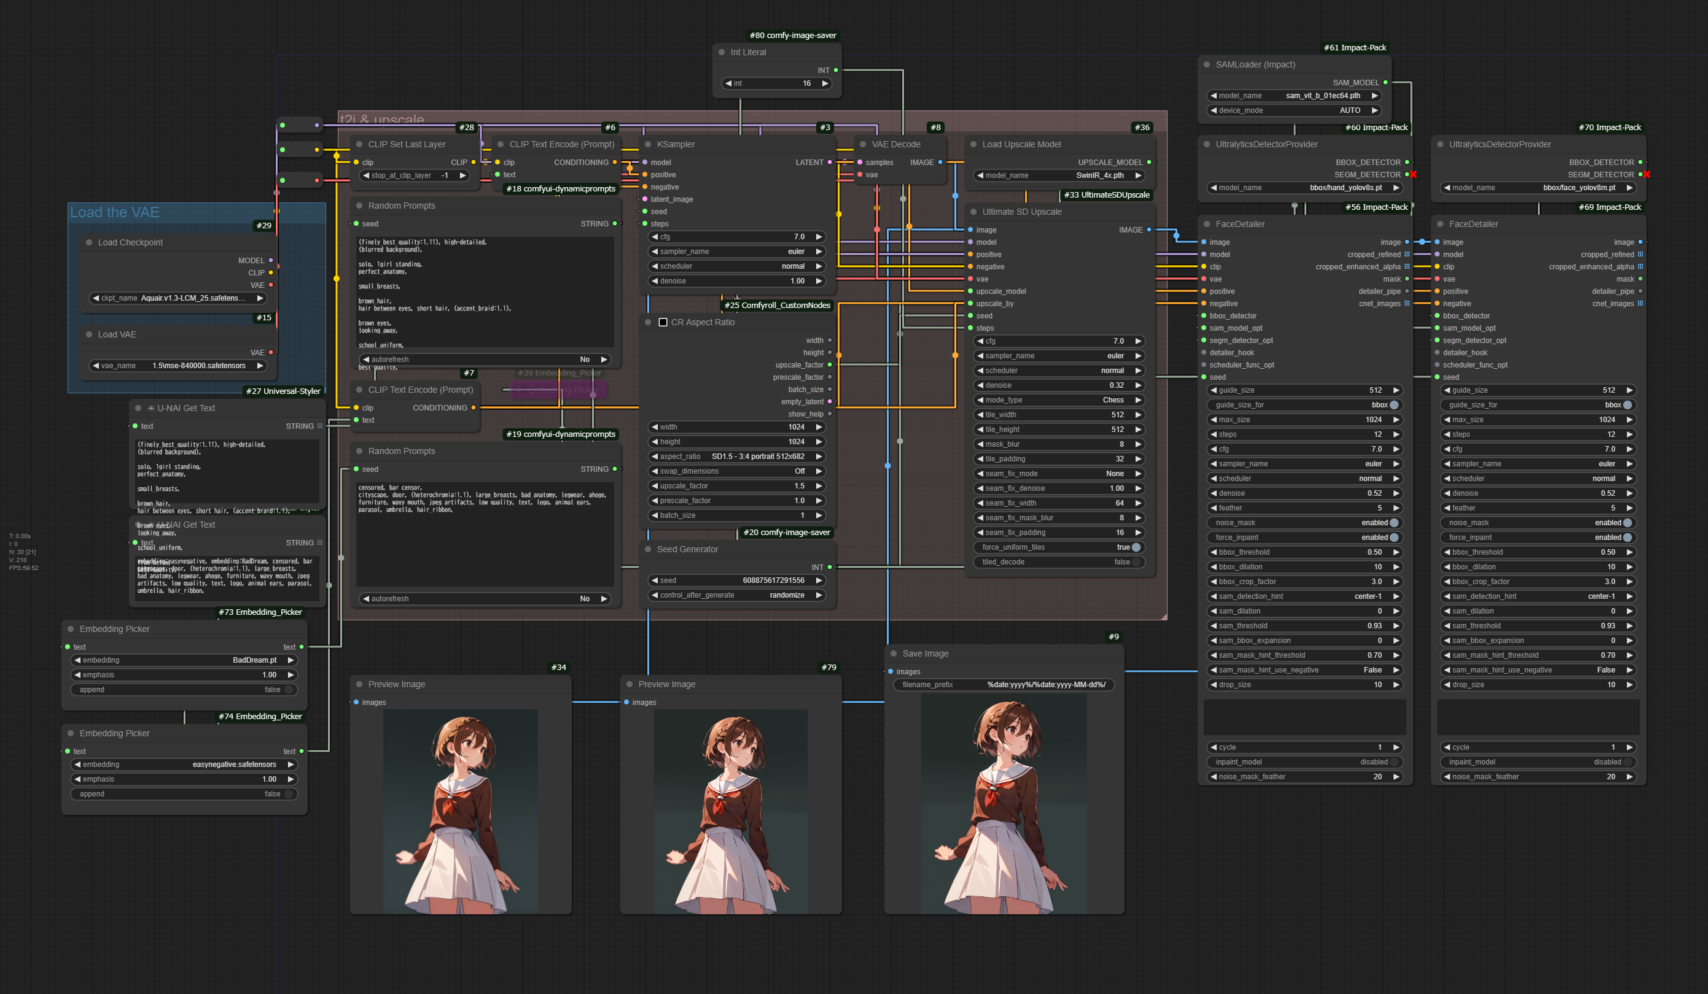
Task: Adjust BadDream emphasis 1.00 value
Action: 184,675
